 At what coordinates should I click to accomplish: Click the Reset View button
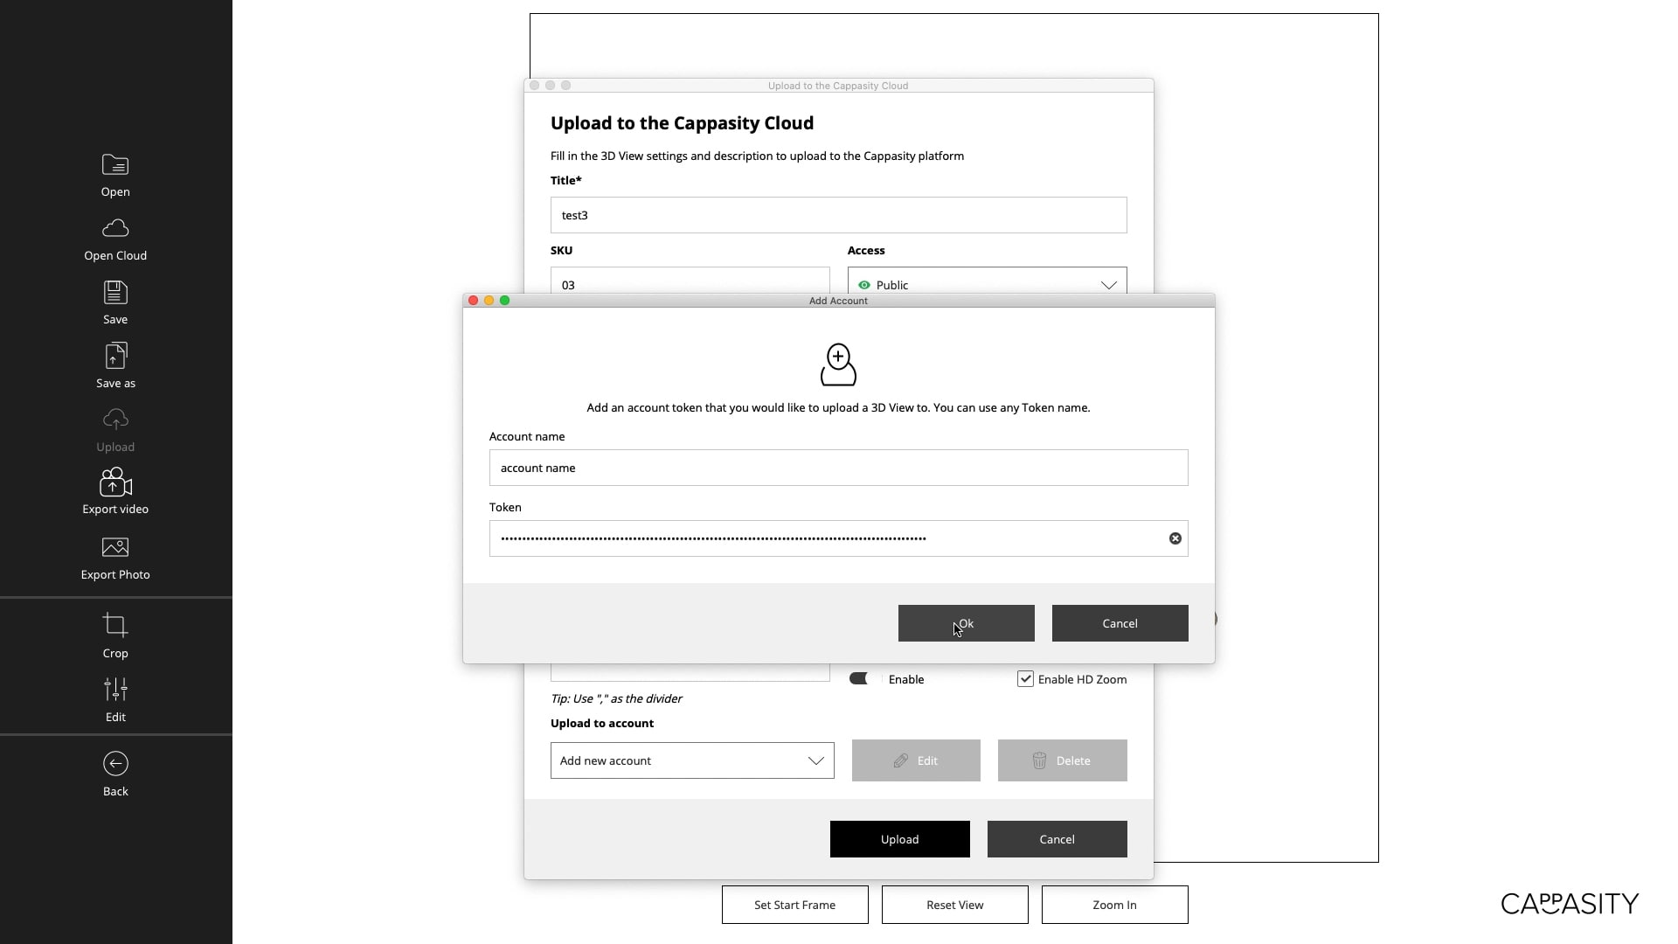(x=955, y=905)
